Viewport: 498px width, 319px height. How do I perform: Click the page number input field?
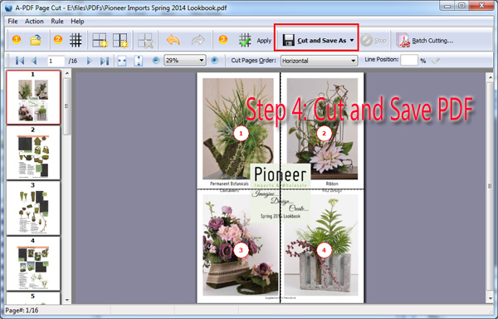click(x=56, y=61)
